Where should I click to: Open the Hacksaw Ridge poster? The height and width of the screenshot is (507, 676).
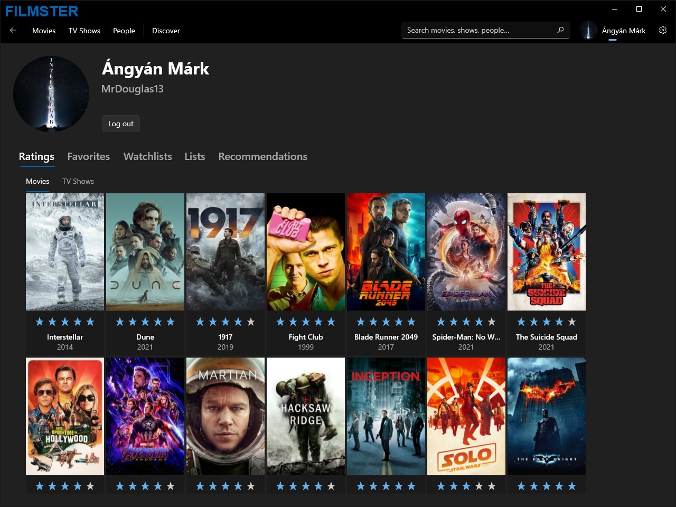click(306, 416)
